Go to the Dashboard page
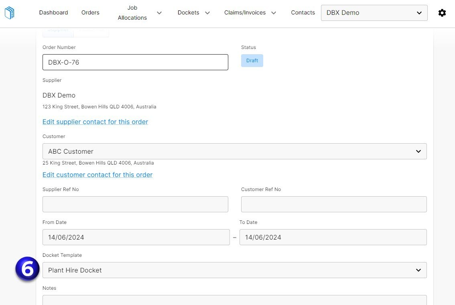Image resolution: width=455 pixels, height=305 pixels. pos(53,12)
